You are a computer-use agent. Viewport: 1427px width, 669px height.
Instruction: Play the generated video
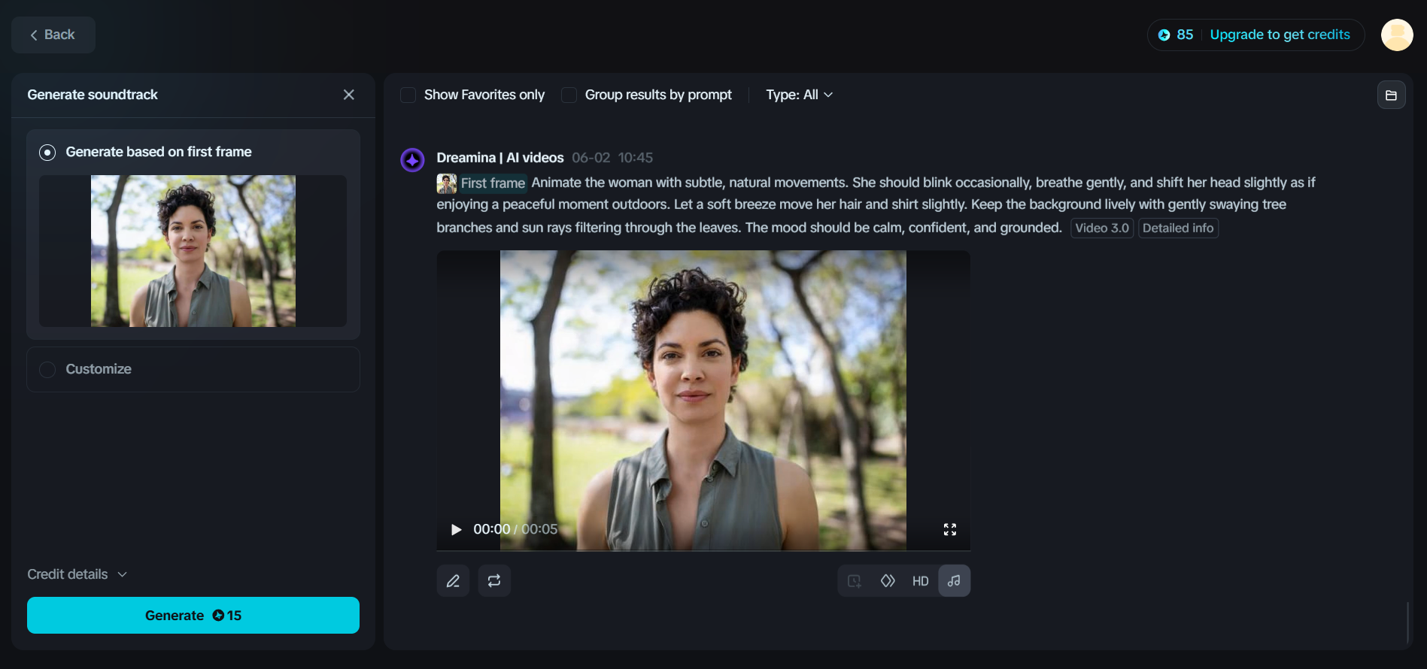[x=456, y=529]
